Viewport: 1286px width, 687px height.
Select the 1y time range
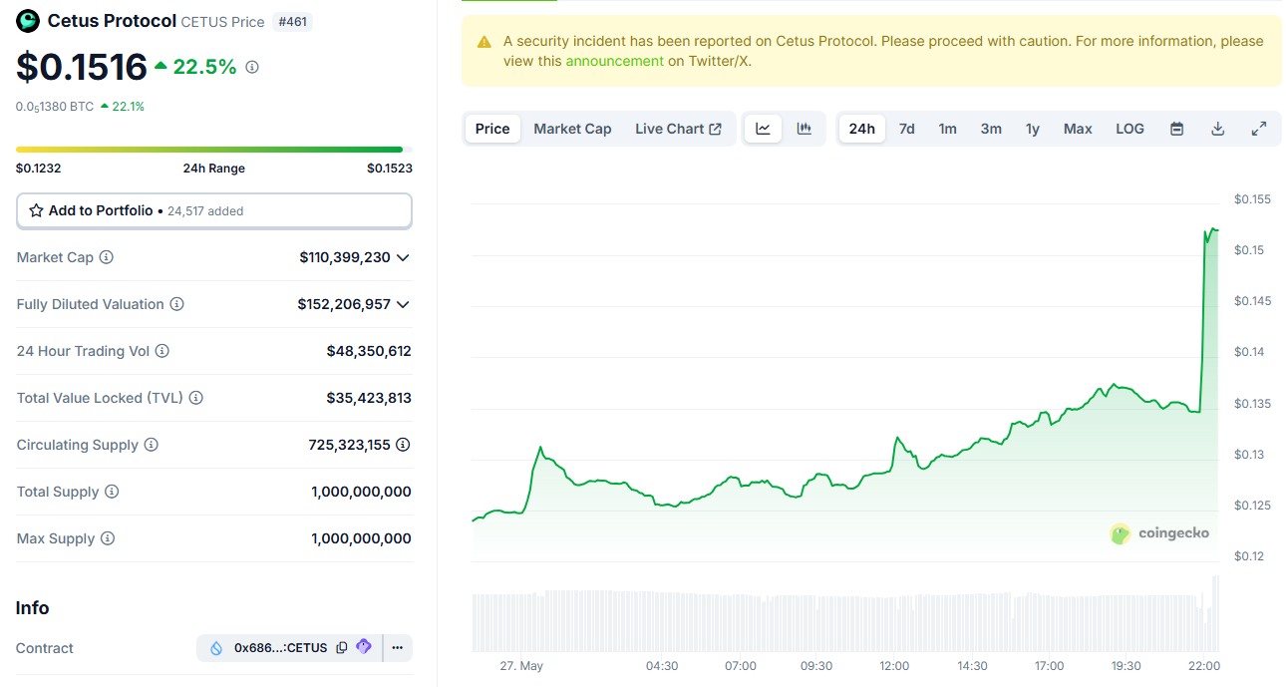tap(1033, 129)
